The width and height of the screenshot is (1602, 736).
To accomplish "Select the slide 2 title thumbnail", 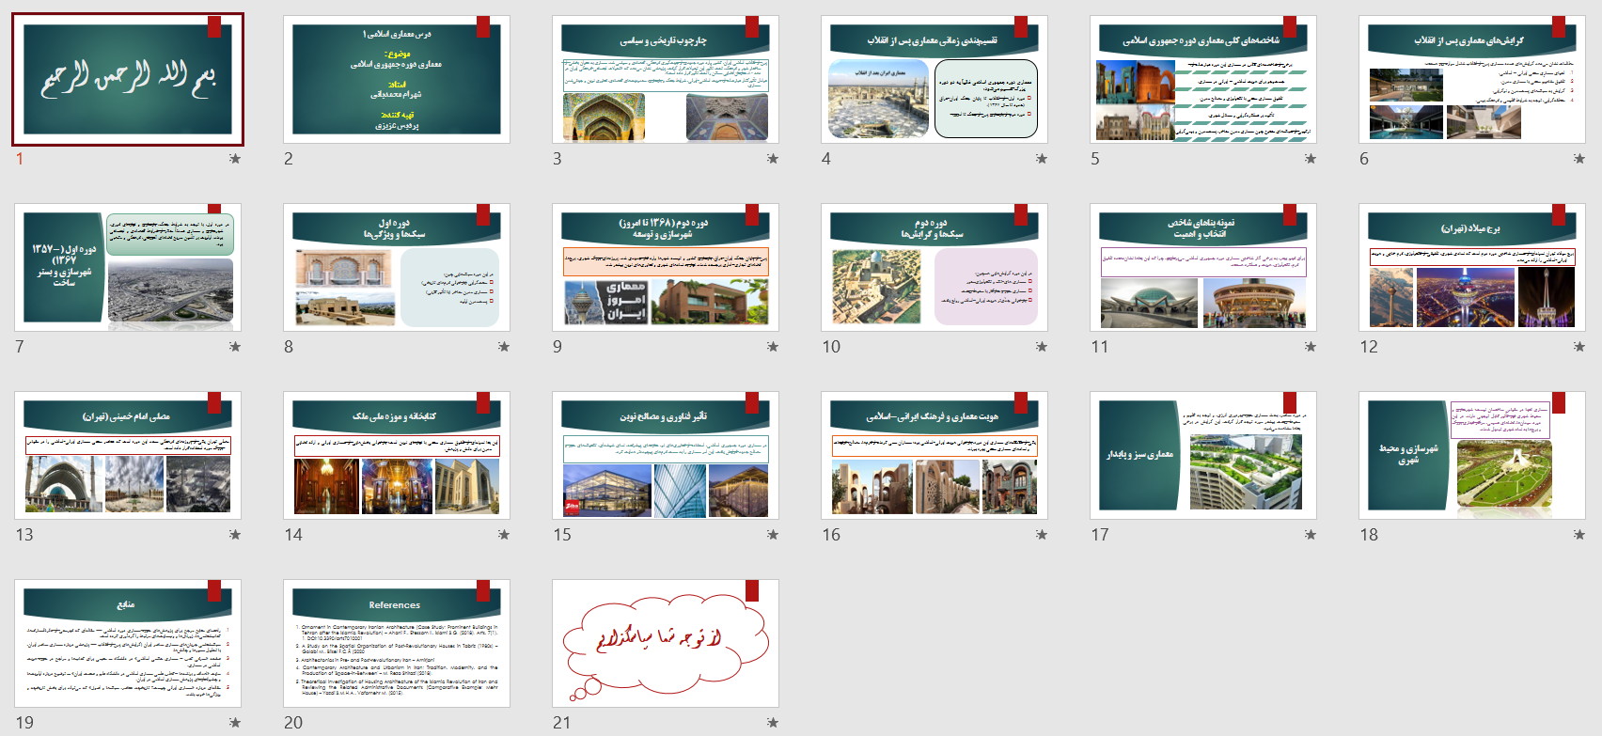I will 396,79.
